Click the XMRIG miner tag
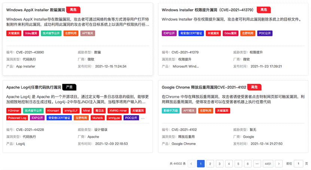Image resolution: width=311 pixels, height=170 pixels. click(118, 111)
